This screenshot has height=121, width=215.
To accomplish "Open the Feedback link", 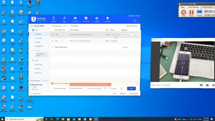I will [123, 94].
